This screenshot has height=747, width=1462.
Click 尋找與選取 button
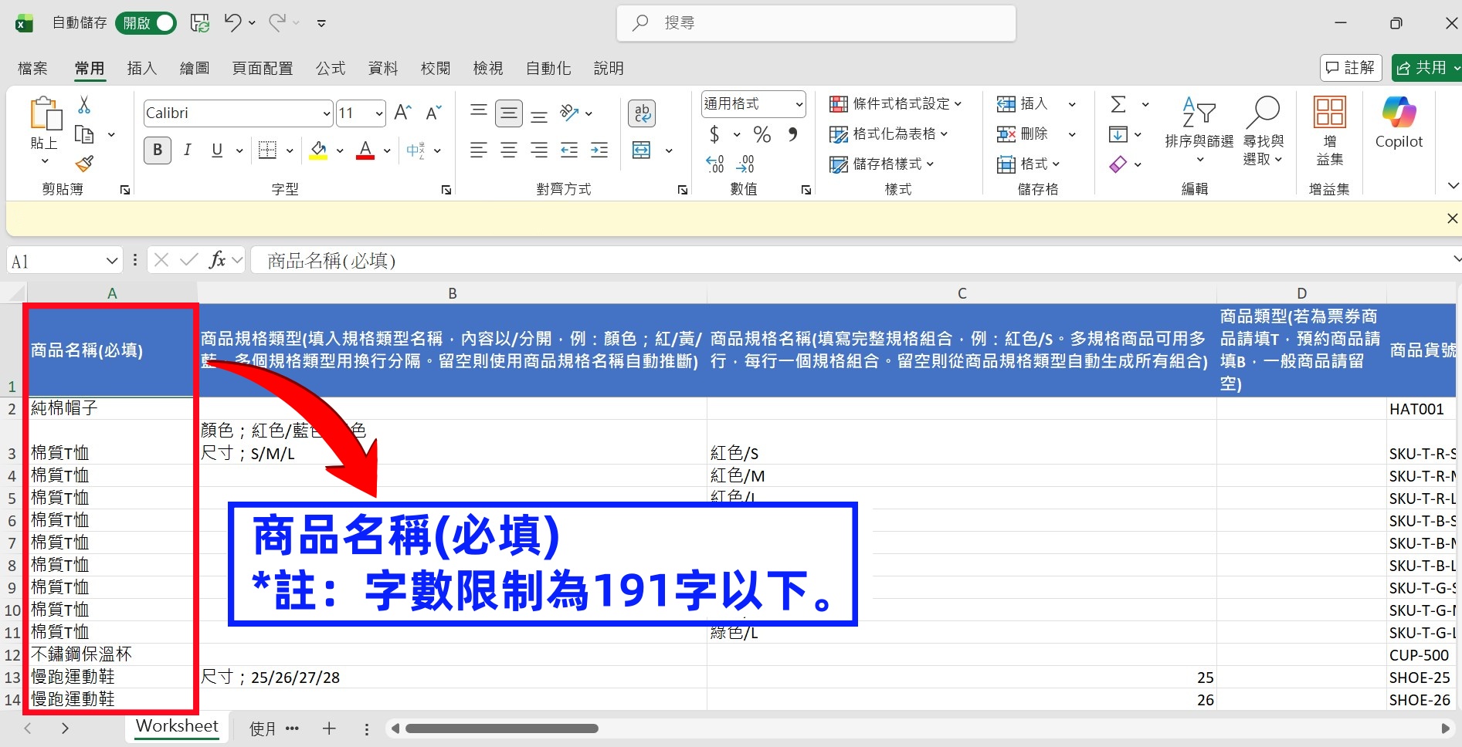click(x=1264, y=130)
